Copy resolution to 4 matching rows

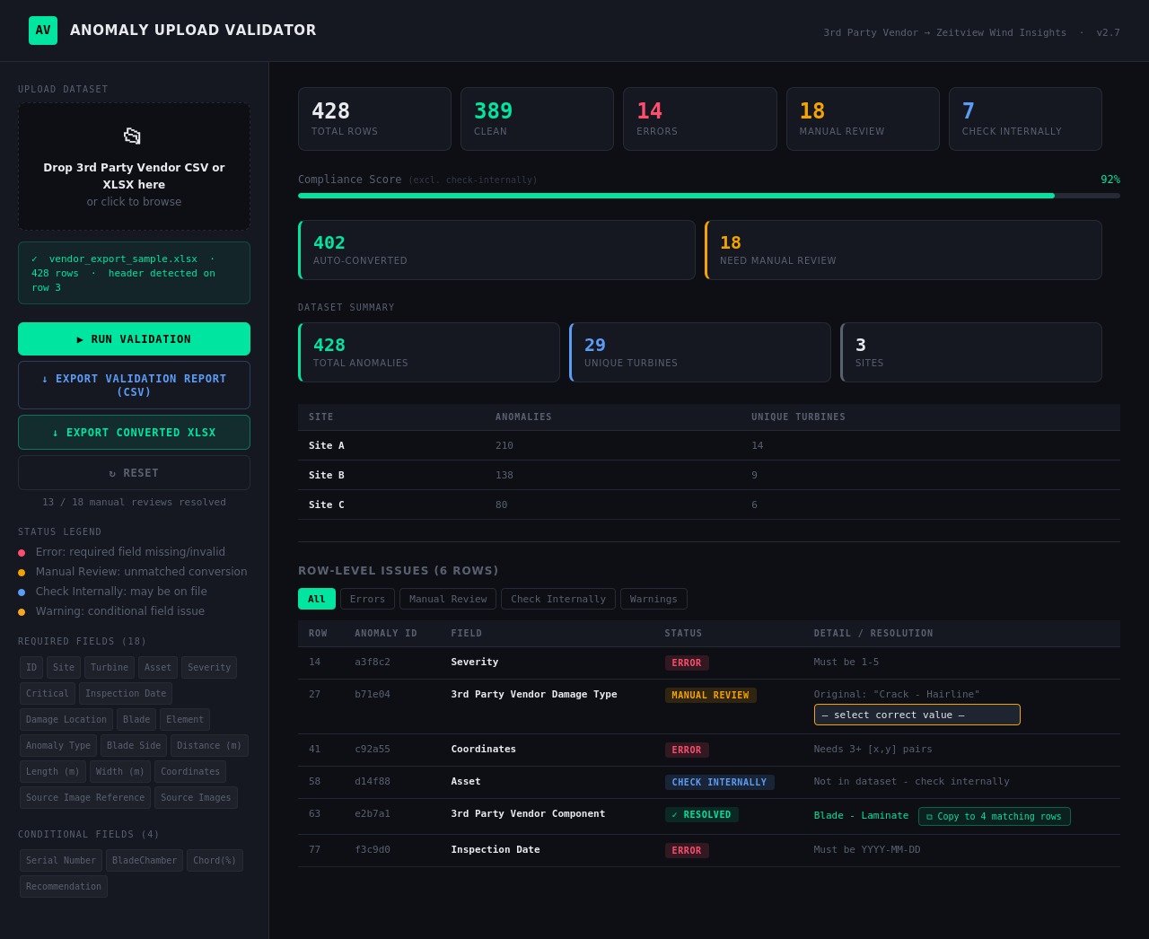(994, 816)
